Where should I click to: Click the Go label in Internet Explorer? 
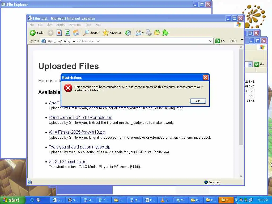click(223, 41)
